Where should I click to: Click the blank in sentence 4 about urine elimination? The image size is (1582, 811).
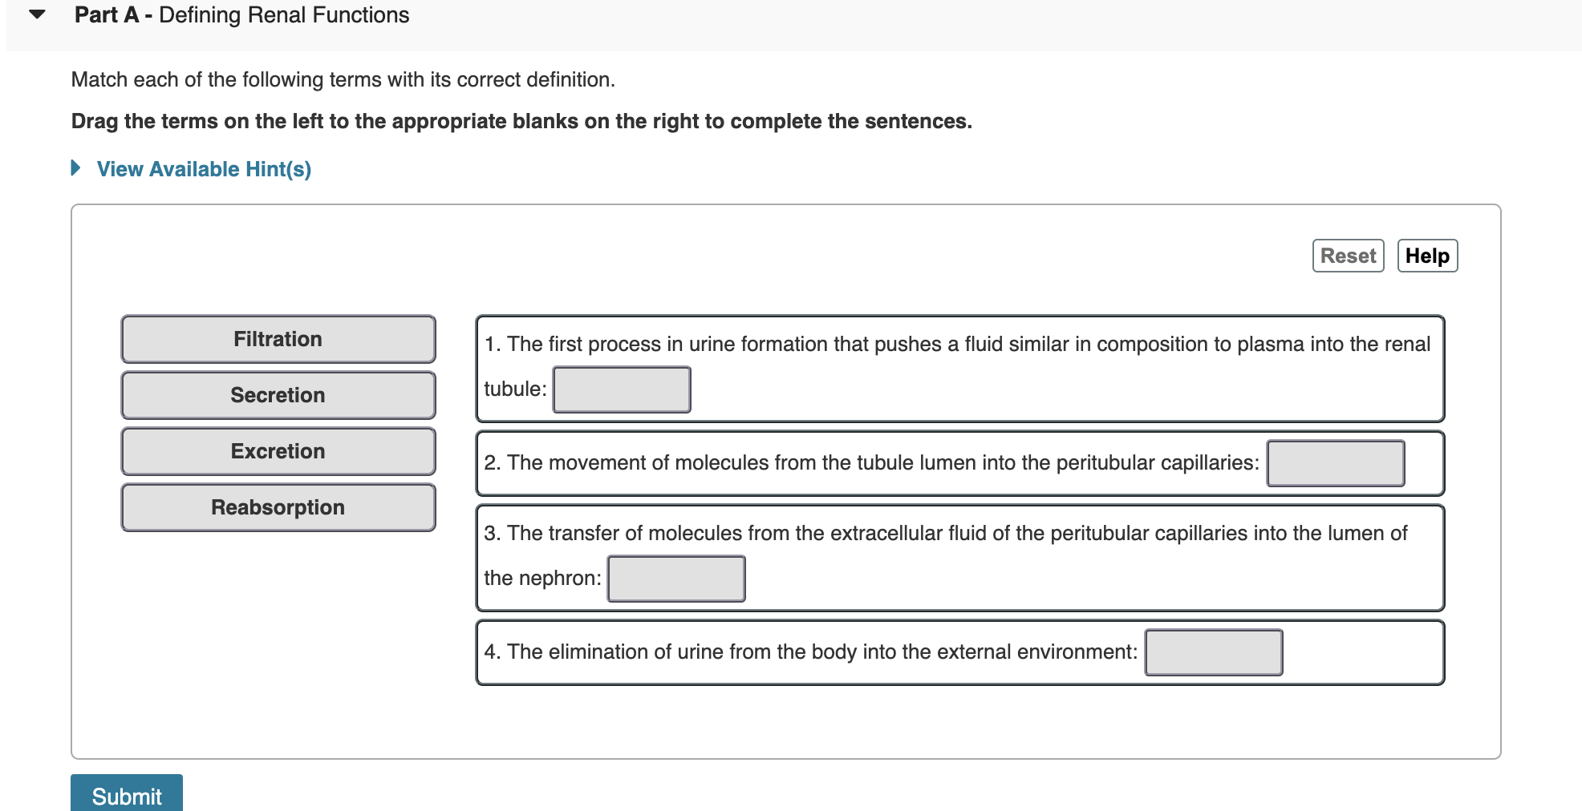(1213, 652)
